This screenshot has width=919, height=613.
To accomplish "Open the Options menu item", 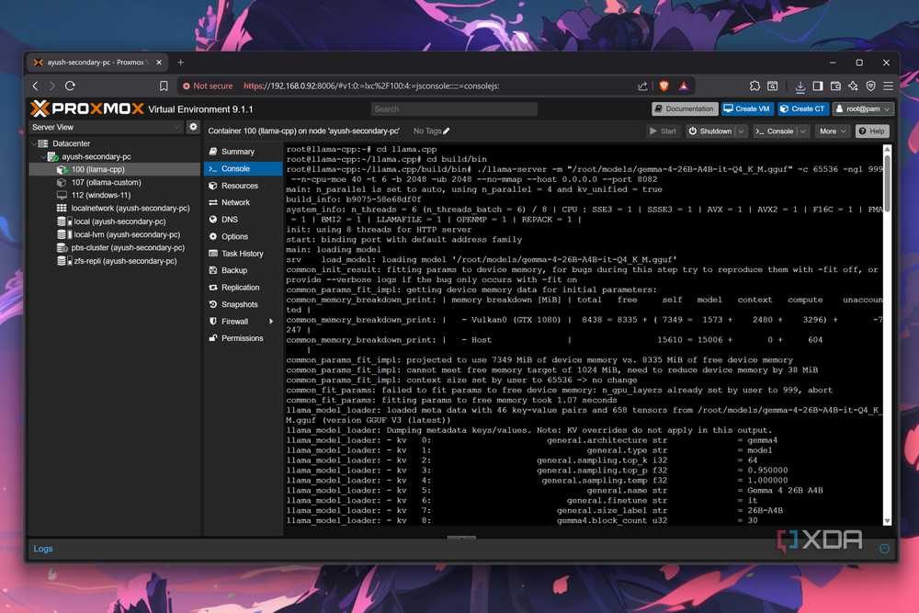I will [x=243, y=236].
